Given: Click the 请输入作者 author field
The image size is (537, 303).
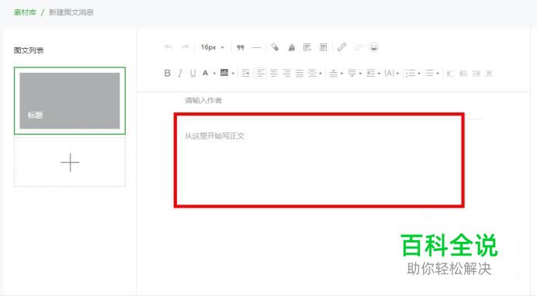Looking at the screenshot, I should 203,100.
